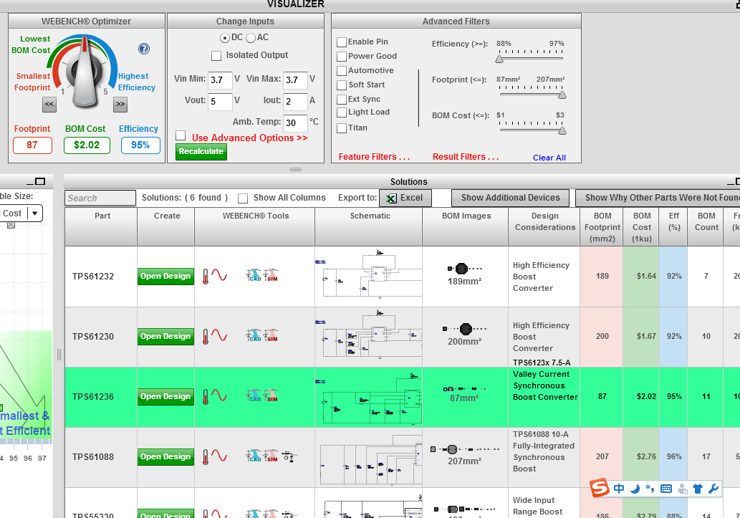740x518 pixels.
Task: Select the WEBENCH Optimizer knob dial
Action: coord(85,73)
